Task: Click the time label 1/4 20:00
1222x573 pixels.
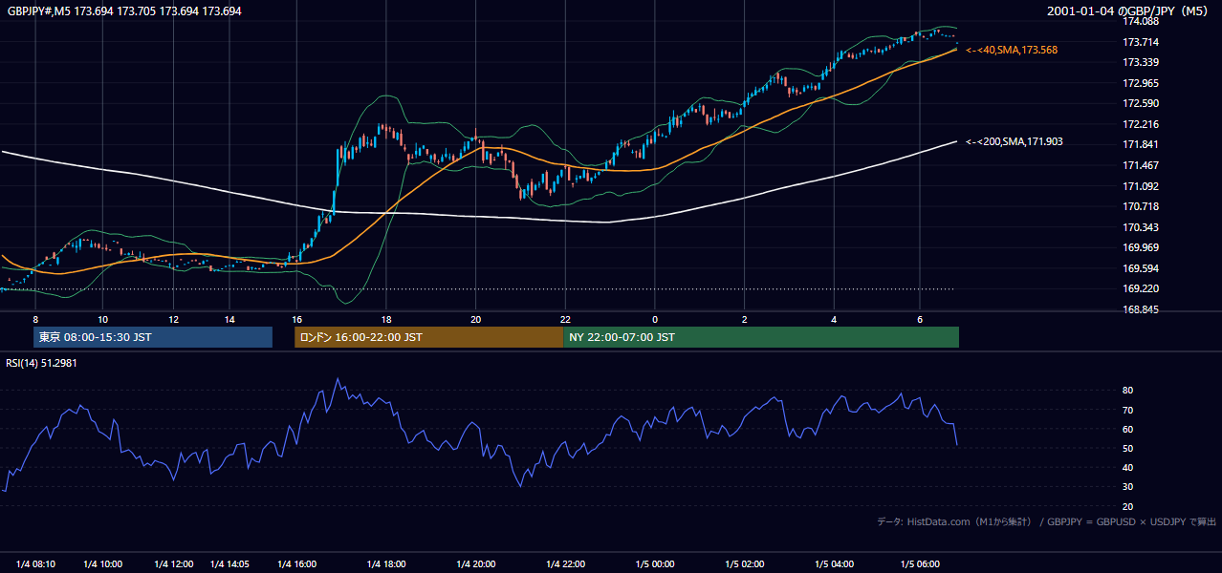Action: 476,564
